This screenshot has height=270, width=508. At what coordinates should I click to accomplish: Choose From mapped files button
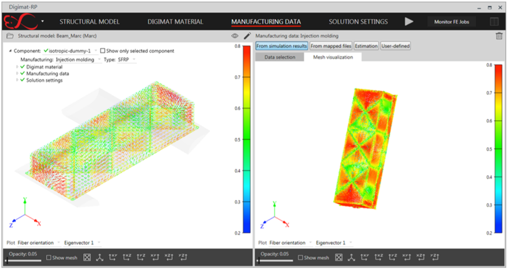tap(331, 46)
